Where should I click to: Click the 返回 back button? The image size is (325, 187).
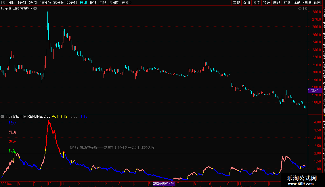pyautogui.click(x=317, y=3)
